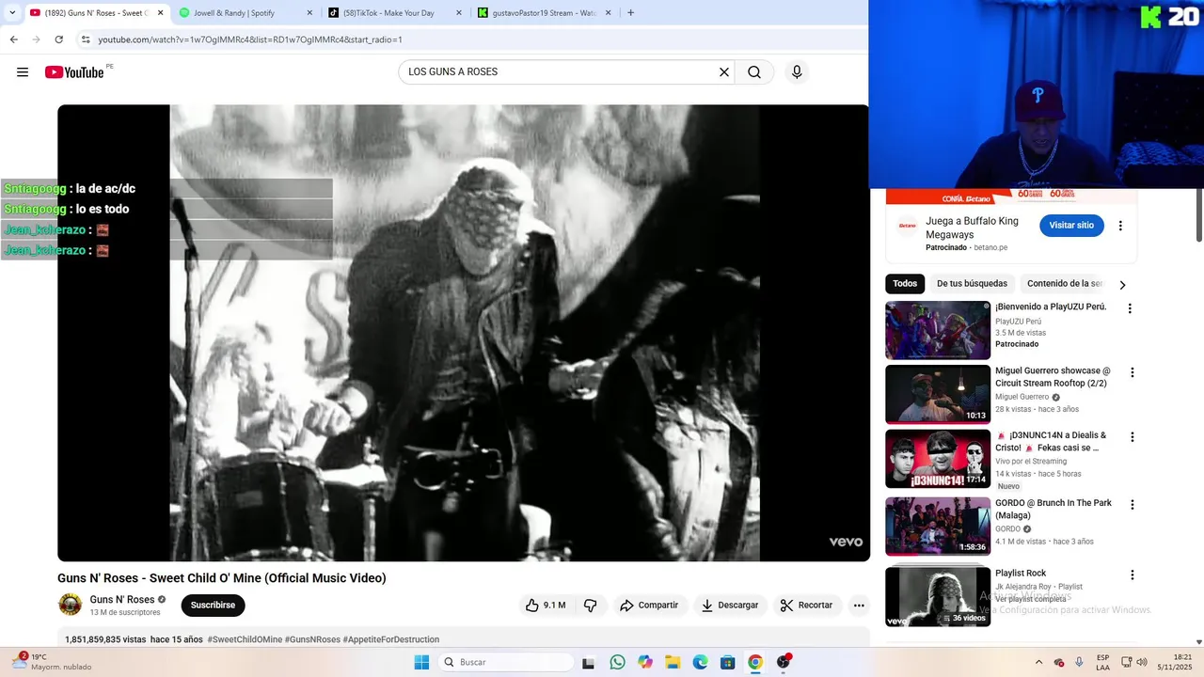Open the Guns N' Roses channel avatar

[71, 605]
